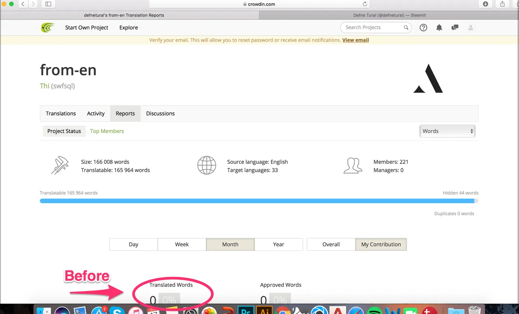Click "Managers: 0" text

pos(388,170)
